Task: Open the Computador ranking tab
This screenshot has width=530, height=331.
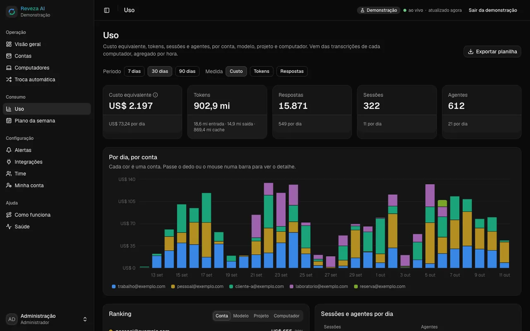Action: coord(287,316)
